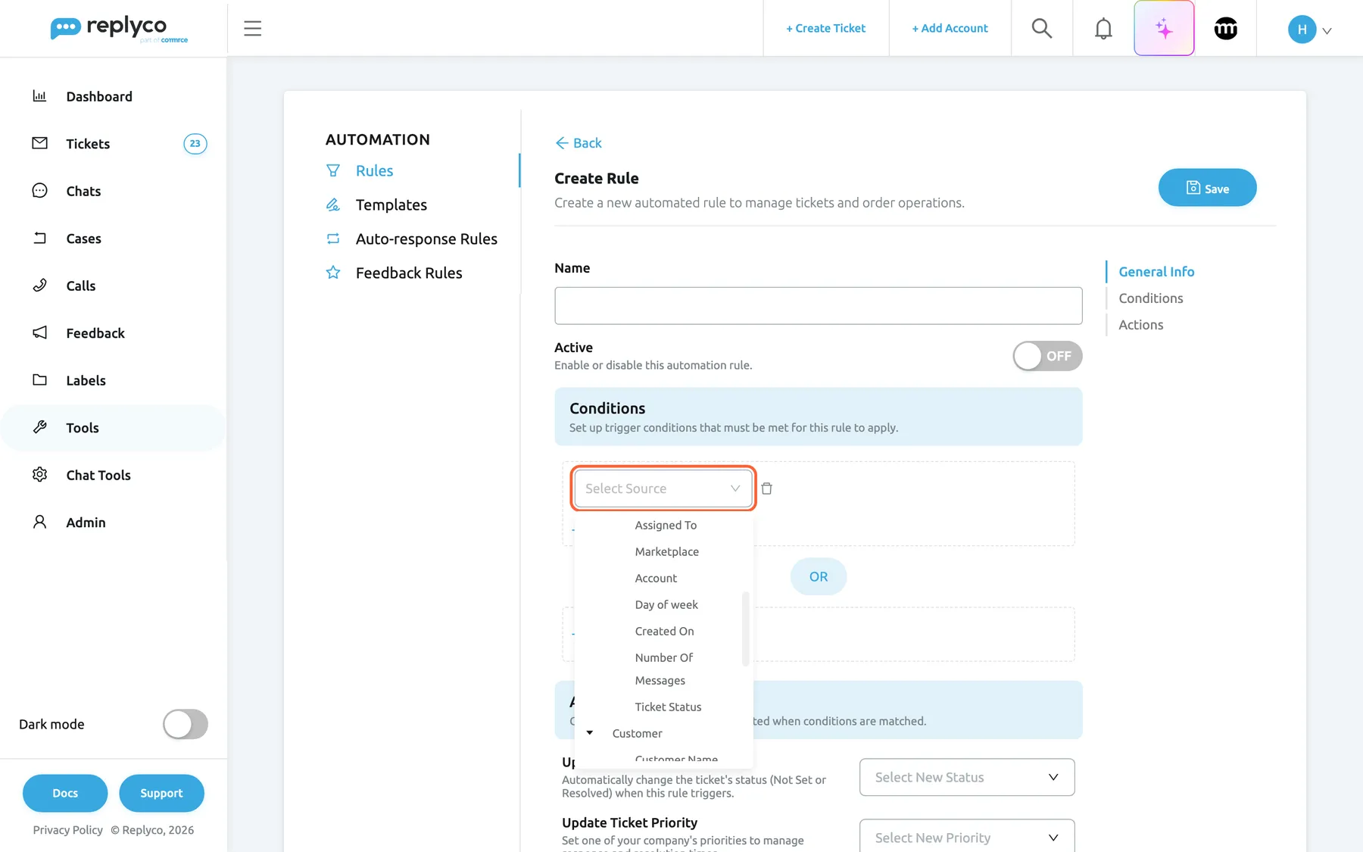Toggle the Active rule switch
1363x852 pixels.
pos(1047,356)
